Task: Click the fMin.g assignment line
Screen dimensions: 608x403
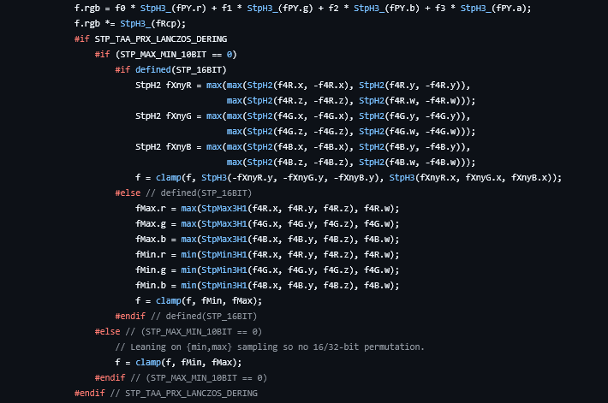Action: pos(267,270)
